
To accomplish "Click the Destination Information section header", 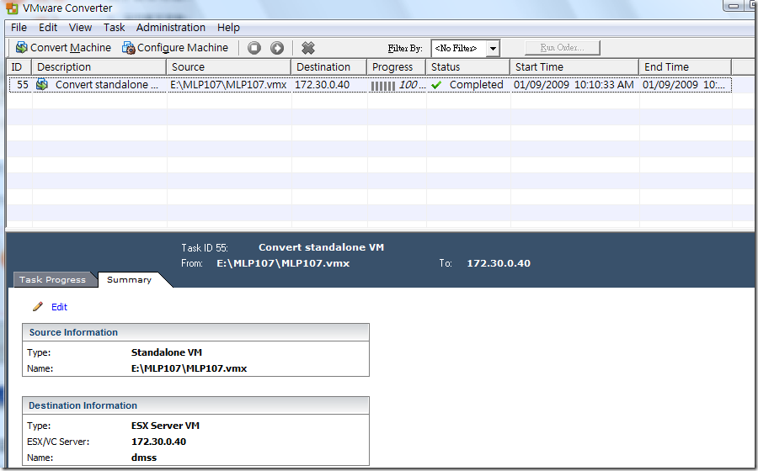I will pos(195,406).
